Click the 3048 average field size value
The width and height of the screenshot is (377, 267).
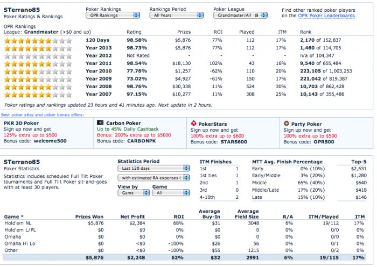[254, 223]
